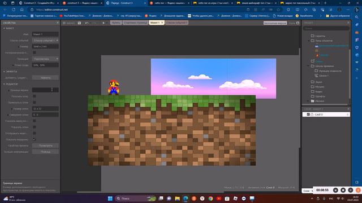362x203 pixels.
Task: Open the Скрипты folder in the project tree
Action: pos(318,36)
